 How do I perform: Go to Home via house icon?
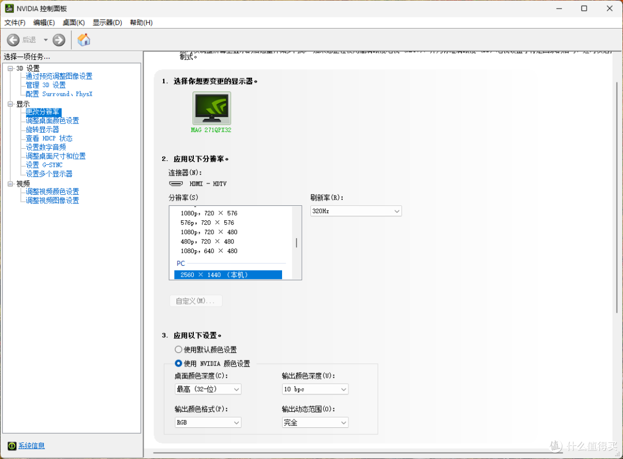pos(84,40)
